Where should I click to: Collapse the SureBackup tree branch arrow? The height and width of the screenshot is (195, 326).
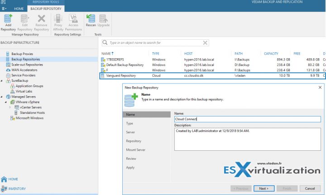tap(2, 81)
